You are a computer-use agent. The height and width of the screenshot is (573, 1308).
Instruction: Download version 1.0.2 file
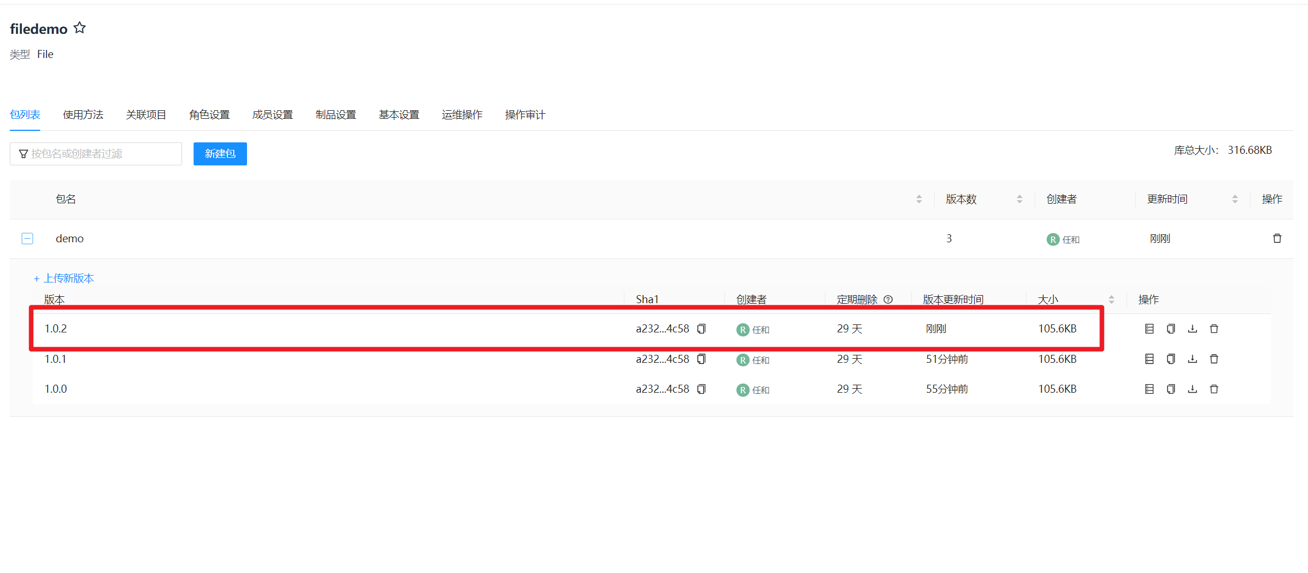[1193, 329]
